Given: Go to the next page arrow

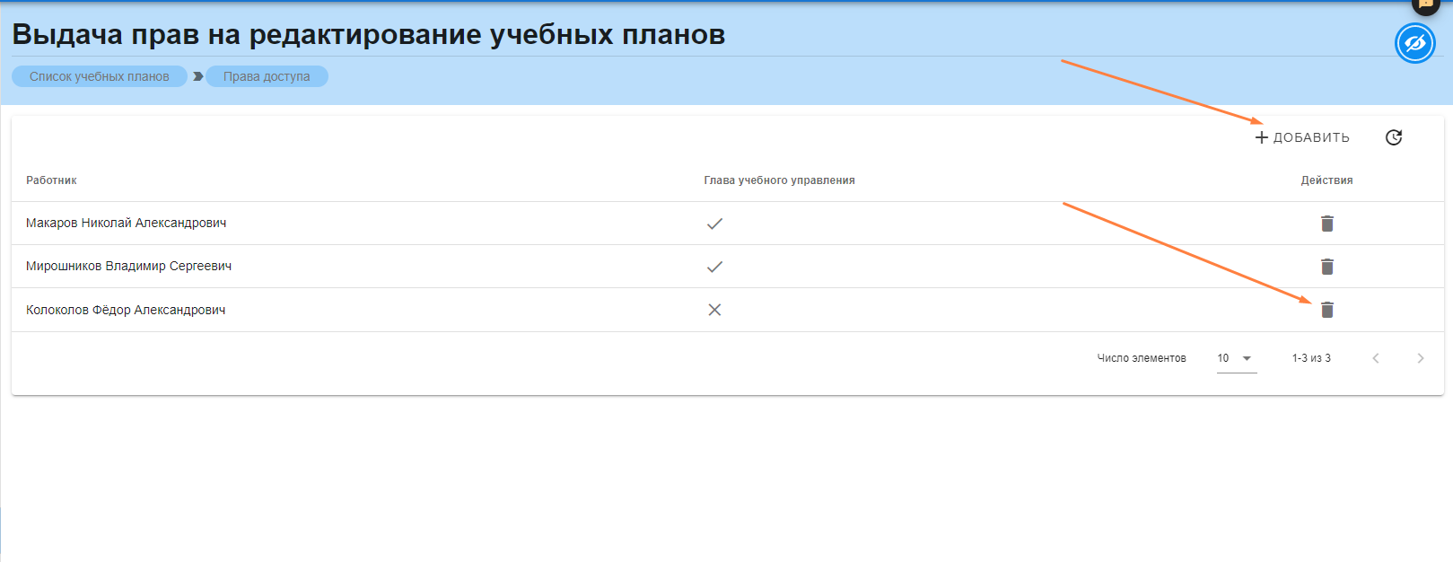Looking at the screenshot, I should [1420, 358].
